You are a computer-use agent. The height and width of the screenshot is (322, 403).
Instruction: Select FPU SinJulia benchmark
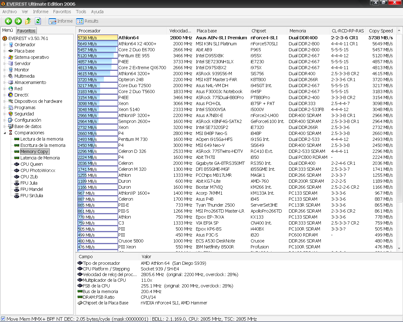(x=31, y=196)
